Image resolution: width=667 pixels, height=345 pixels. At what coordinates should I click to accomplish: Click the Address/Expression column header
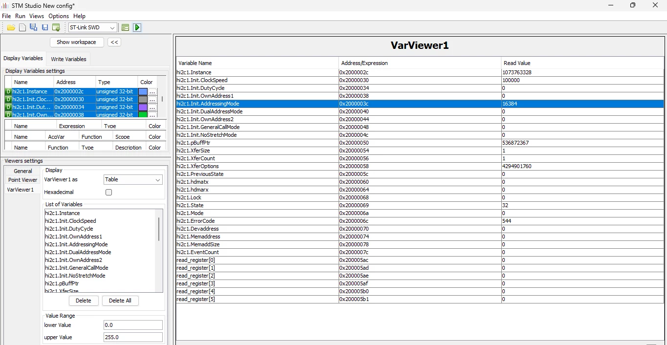[420, 63]
